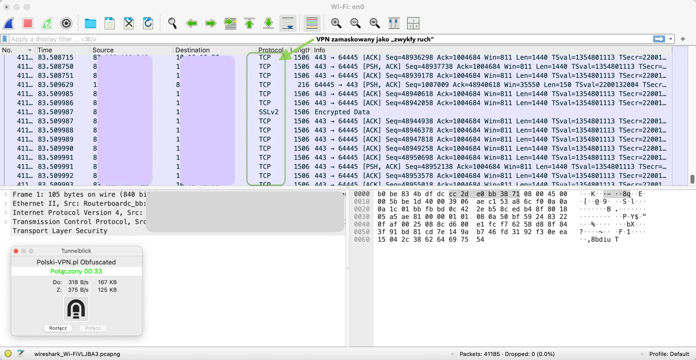Open a capture file folder icon

tap(90, 23)
